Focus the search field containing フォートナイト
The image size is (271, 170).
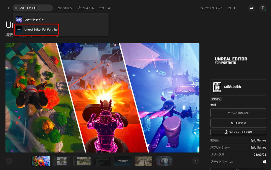tap(33, 8)
